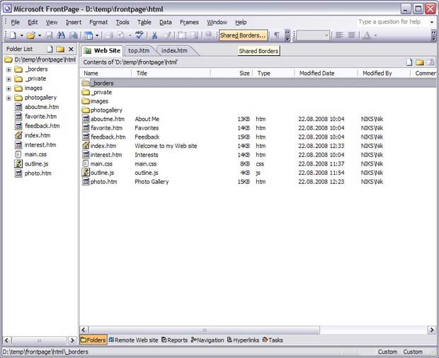Click the Shared Borders toolbar button

tap(243, 35)
